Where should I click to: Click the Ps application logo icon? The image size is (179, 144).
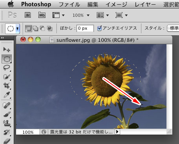12,15
